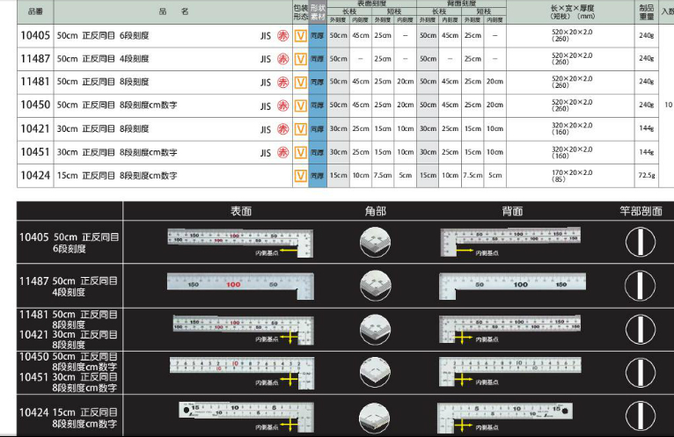The height and width of the screenshot is (437, 674).
Task: Open the front-face ruler image for 10424
Action: [246, 417]
